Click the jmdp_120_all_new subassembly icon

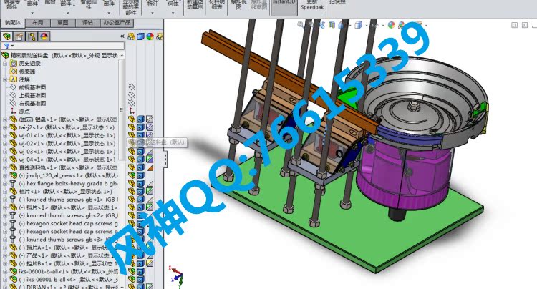[x=14, y=175]
